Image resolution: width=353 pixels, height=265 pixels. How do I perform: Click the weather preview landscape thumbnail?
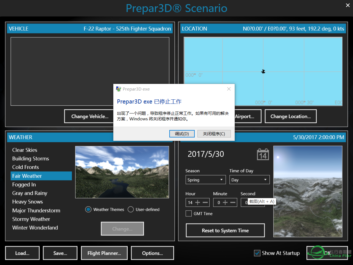pos(122,172)
